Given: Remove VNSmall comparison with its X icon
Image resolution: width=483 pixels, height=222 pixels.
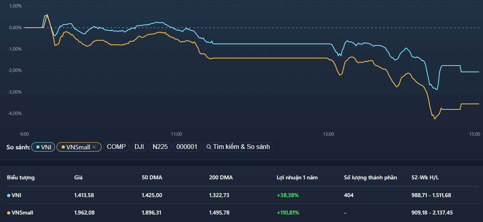Looking at the screenshot, I should 94,147.
